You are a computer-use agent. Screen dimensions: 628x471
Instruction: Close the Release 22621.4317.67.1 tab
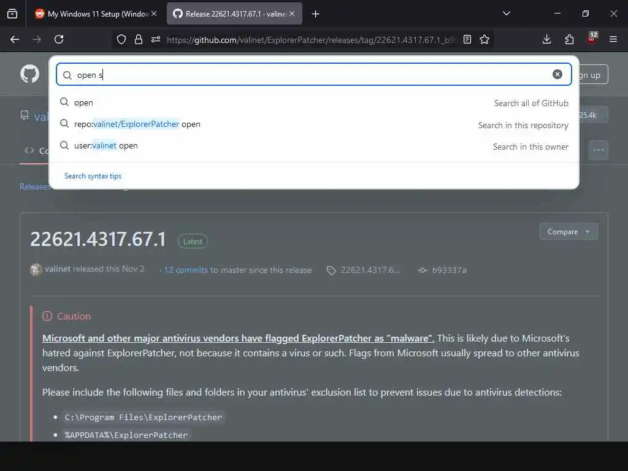point(292,13)
